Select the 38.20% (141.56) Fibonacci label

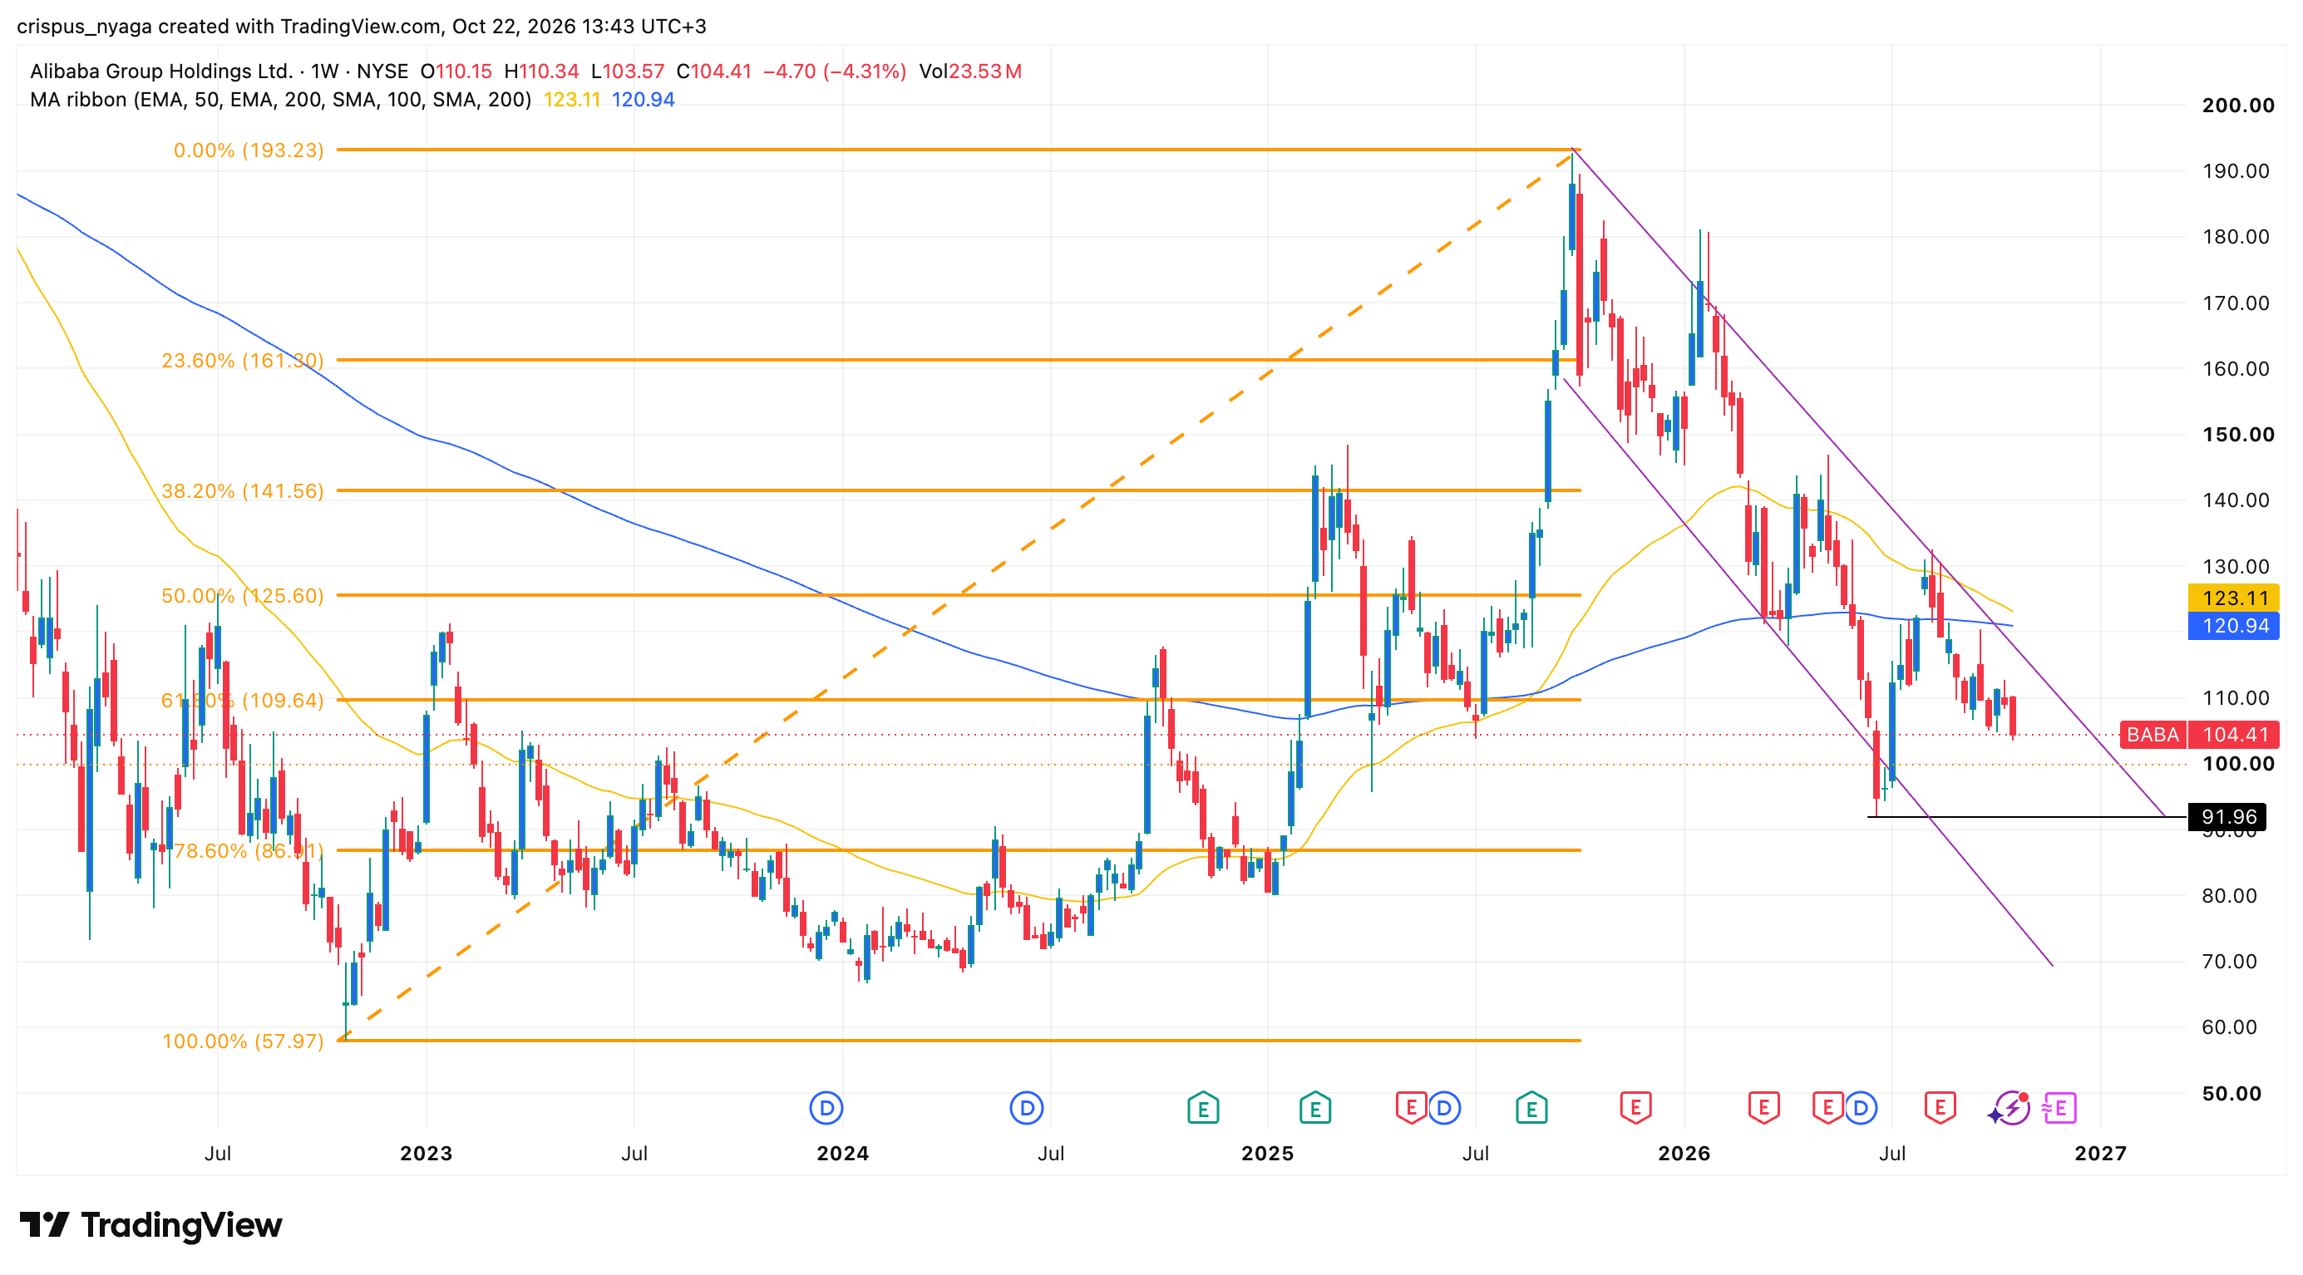[242, 490]
